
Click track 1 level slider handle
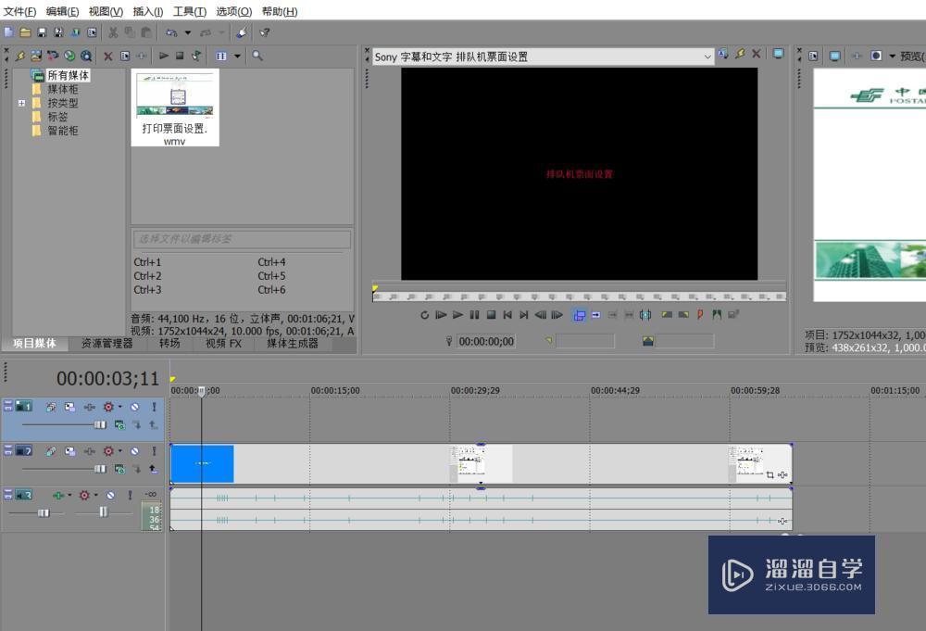99,424
